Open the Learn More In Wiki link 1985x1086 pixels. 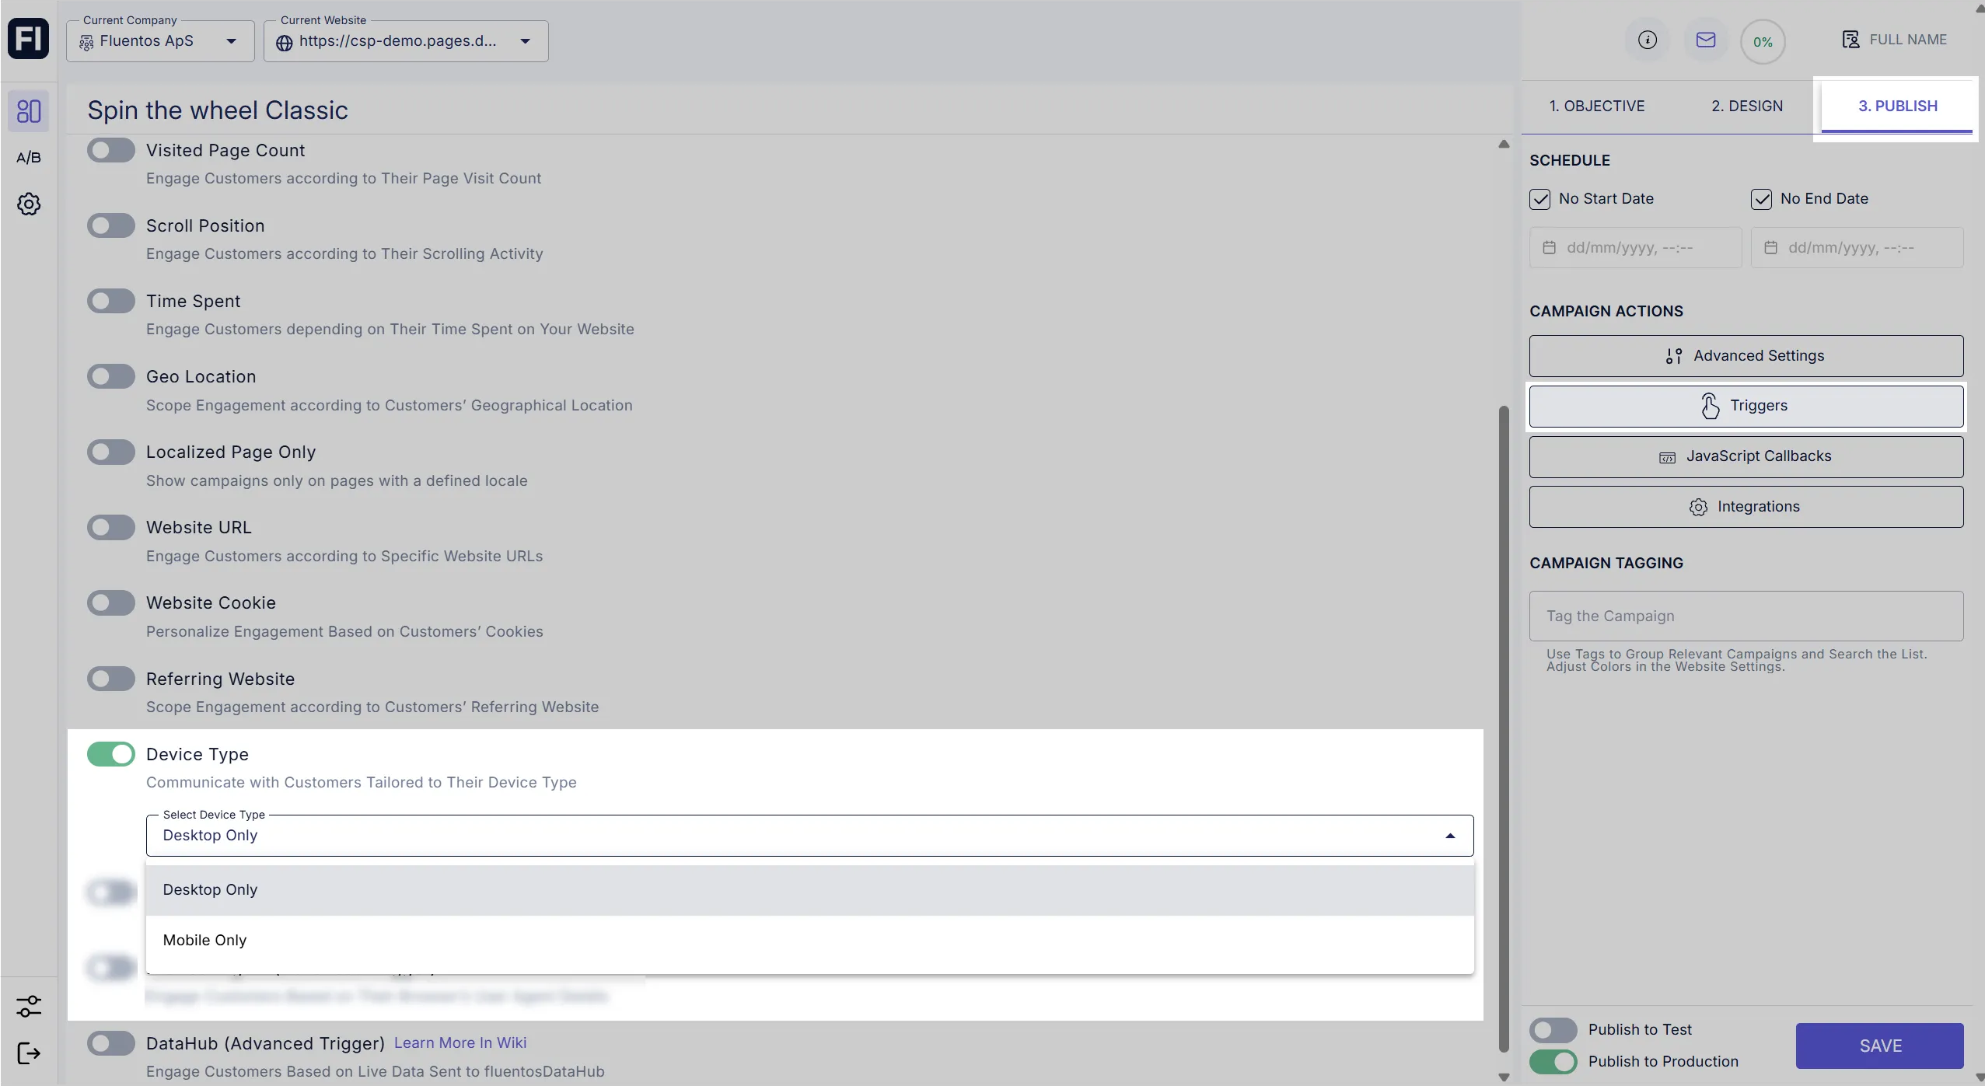coord(460,1043)
